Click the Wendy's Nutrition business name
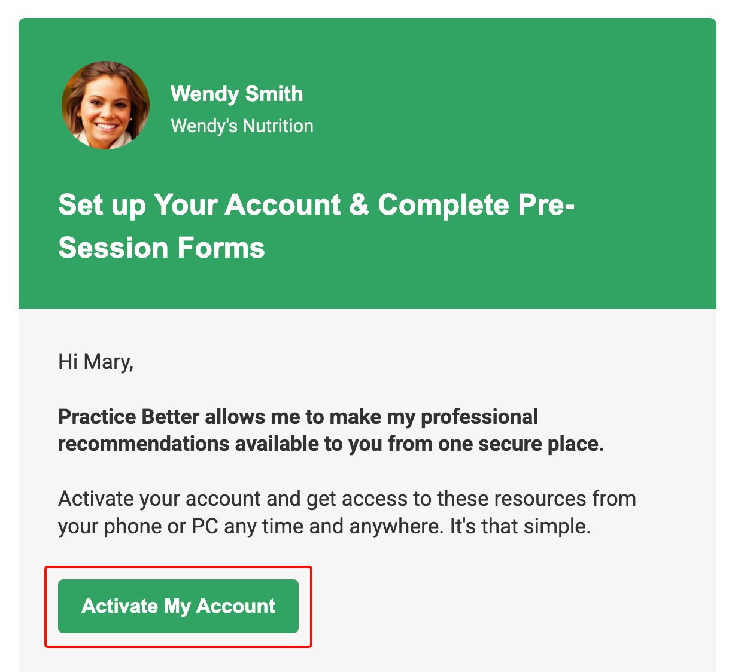735x672 pixels. pyautogui.click(x=242, y=126)
